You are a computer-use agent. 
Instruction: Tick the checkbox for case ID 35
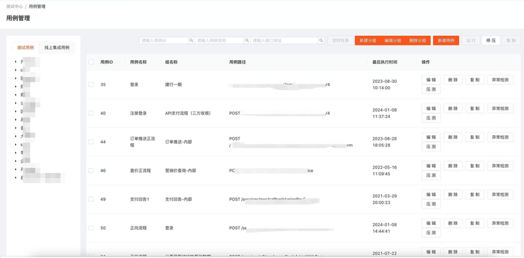coord(91,85)
